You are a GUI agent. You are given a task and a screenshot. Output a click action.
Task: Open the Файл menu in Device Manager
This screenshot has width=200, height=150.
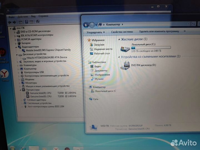point(11,17)
